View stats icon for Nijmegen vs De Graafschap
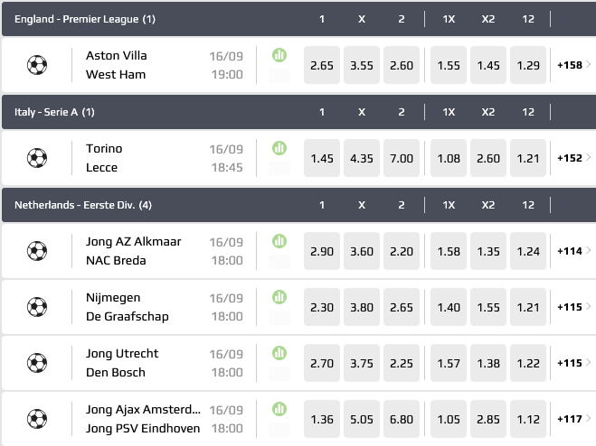596x446 pixels. click(x=279, y=296)
